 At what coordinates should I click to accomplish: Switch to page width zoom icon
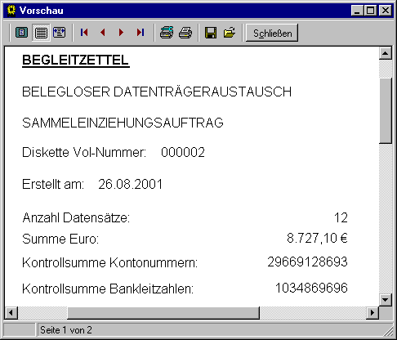60,33
